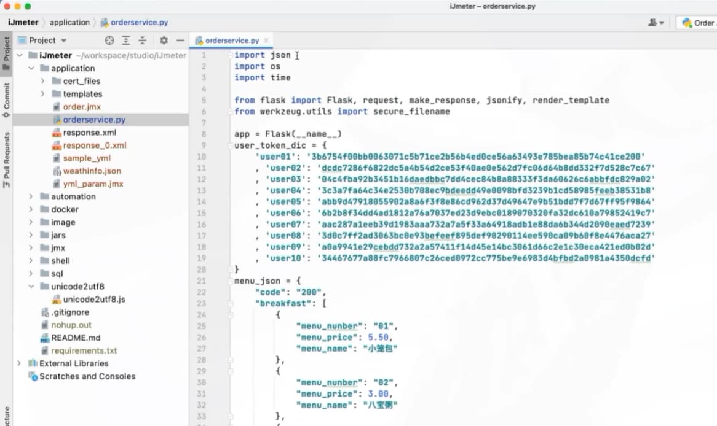Expand the jmx folder
Image resolution: width=717 pixels, height=426 pixels.
[x=31, y=247]
